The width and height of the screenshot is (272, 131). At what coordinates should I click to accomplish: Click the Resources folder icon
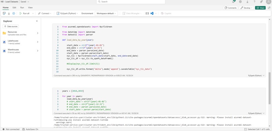(x=4, y=33)
